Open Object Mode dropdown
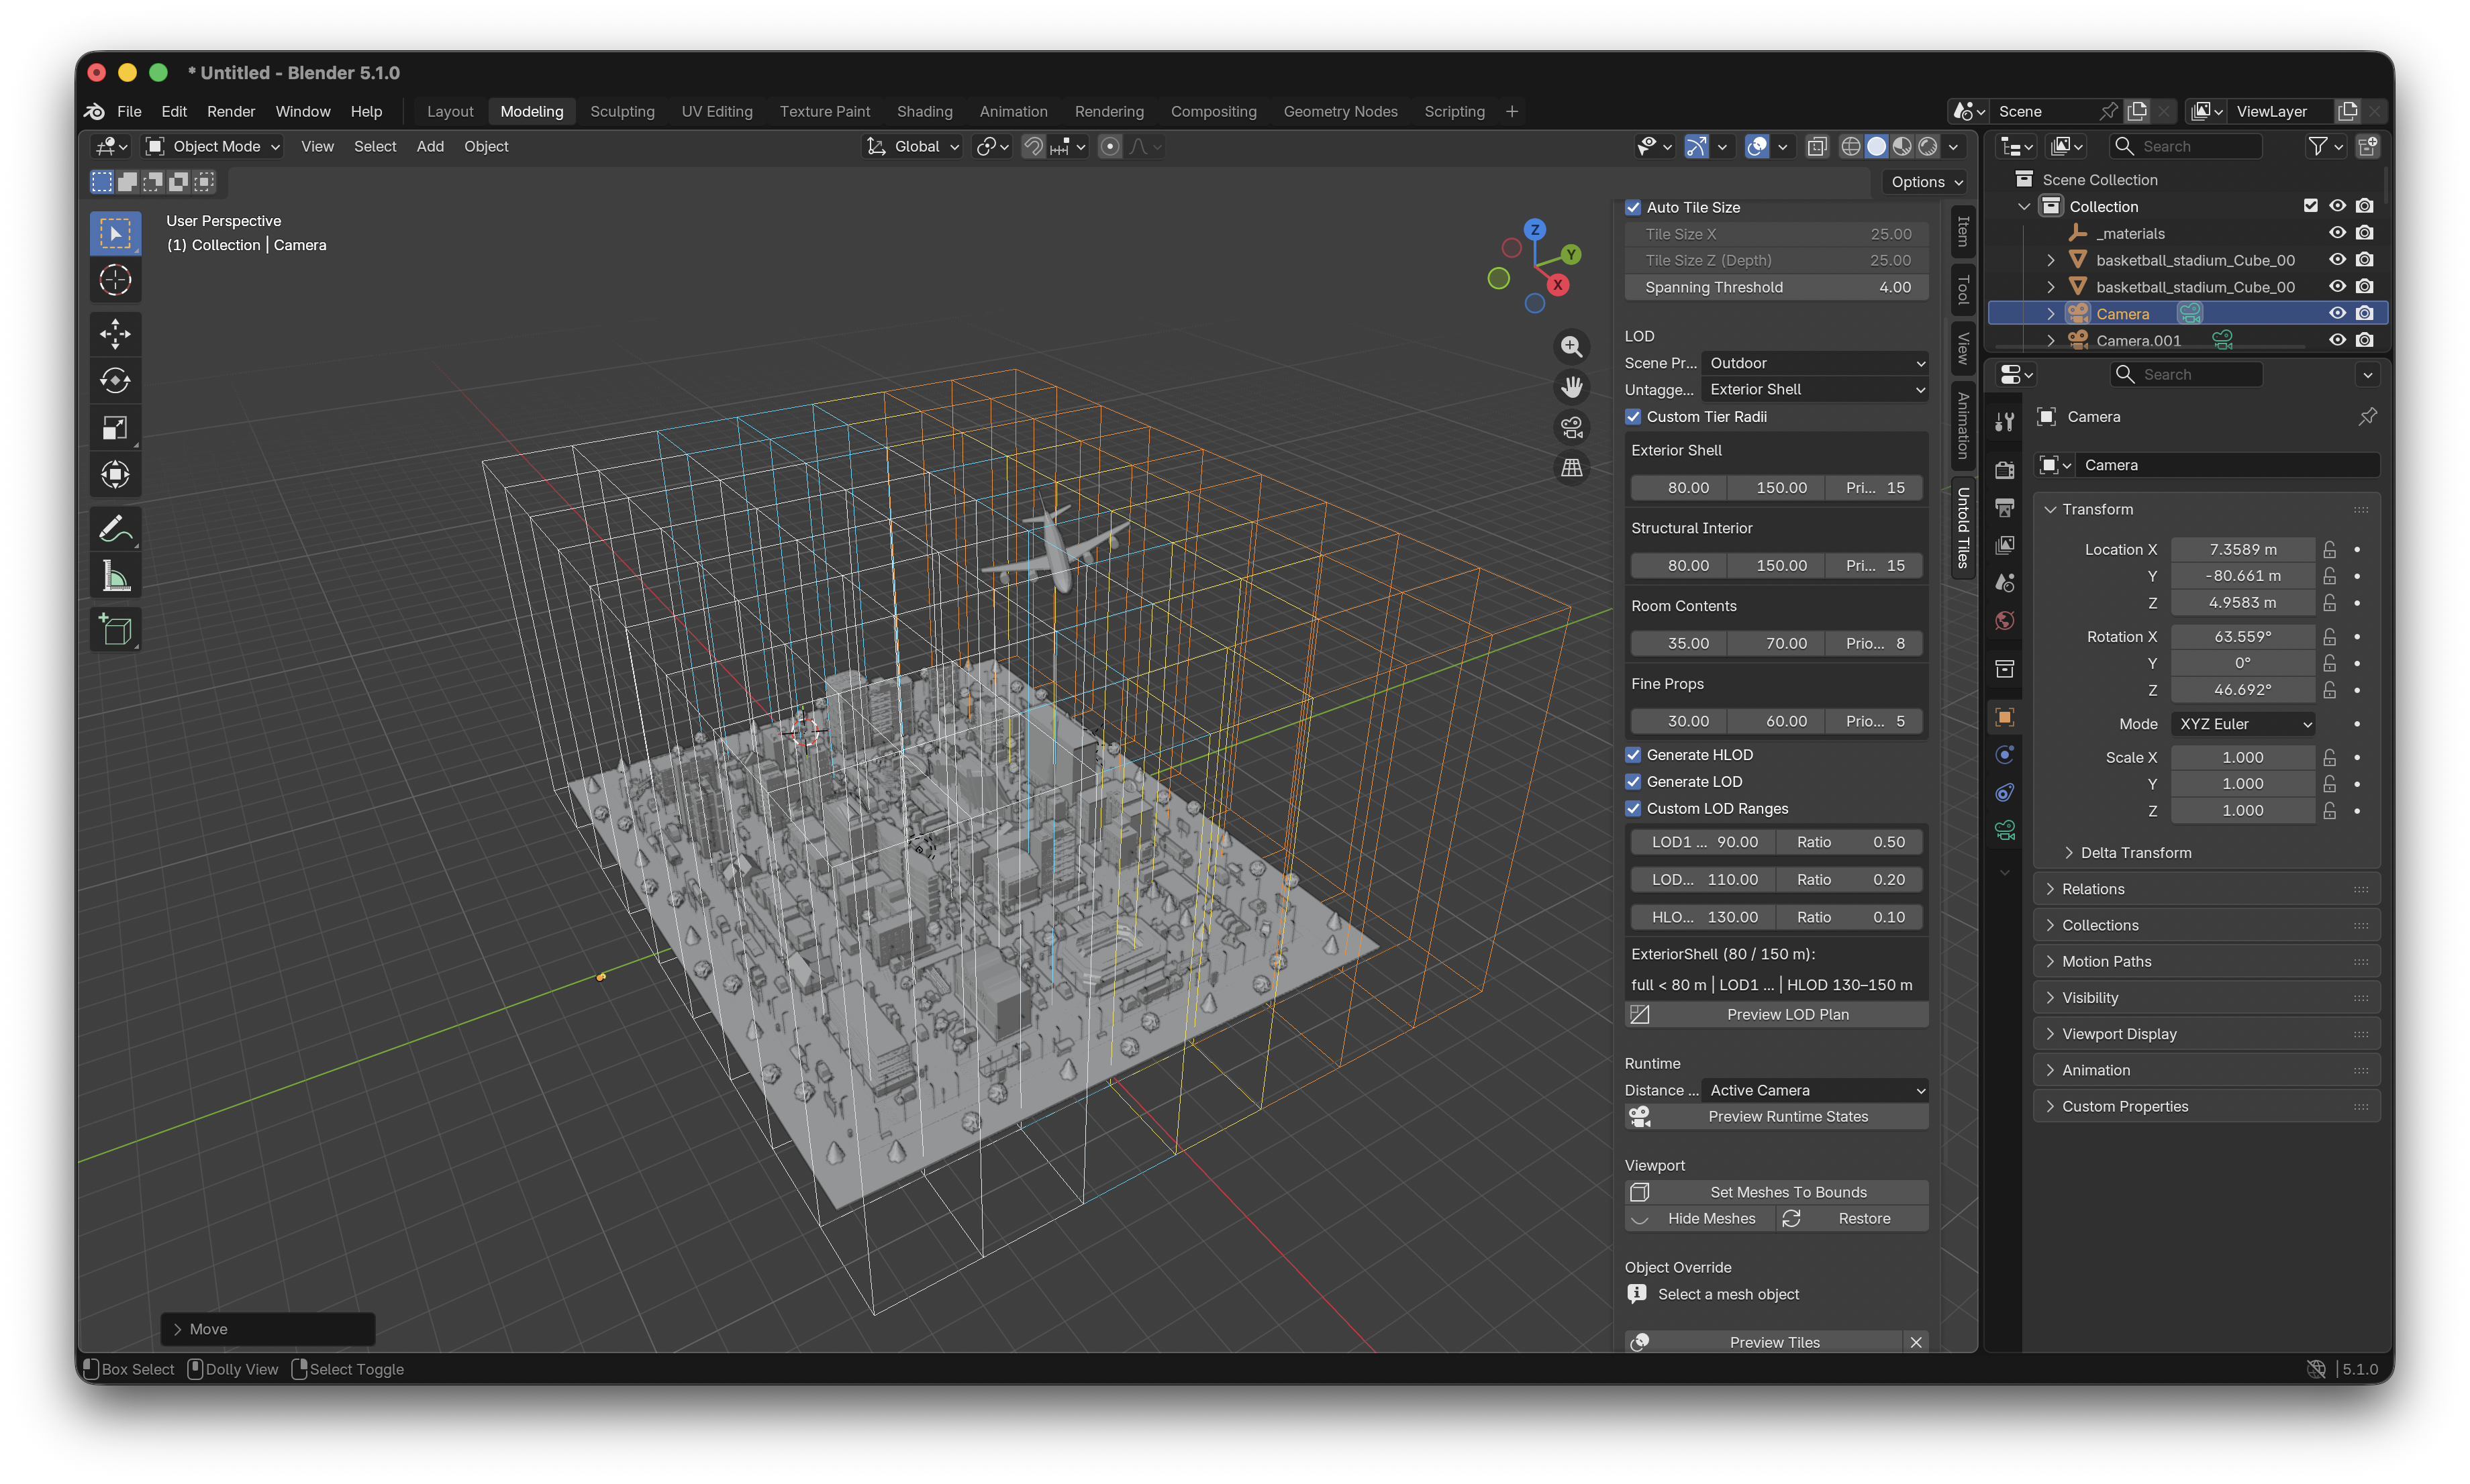Screen dimensions: 2470x1484 (212, 147)
